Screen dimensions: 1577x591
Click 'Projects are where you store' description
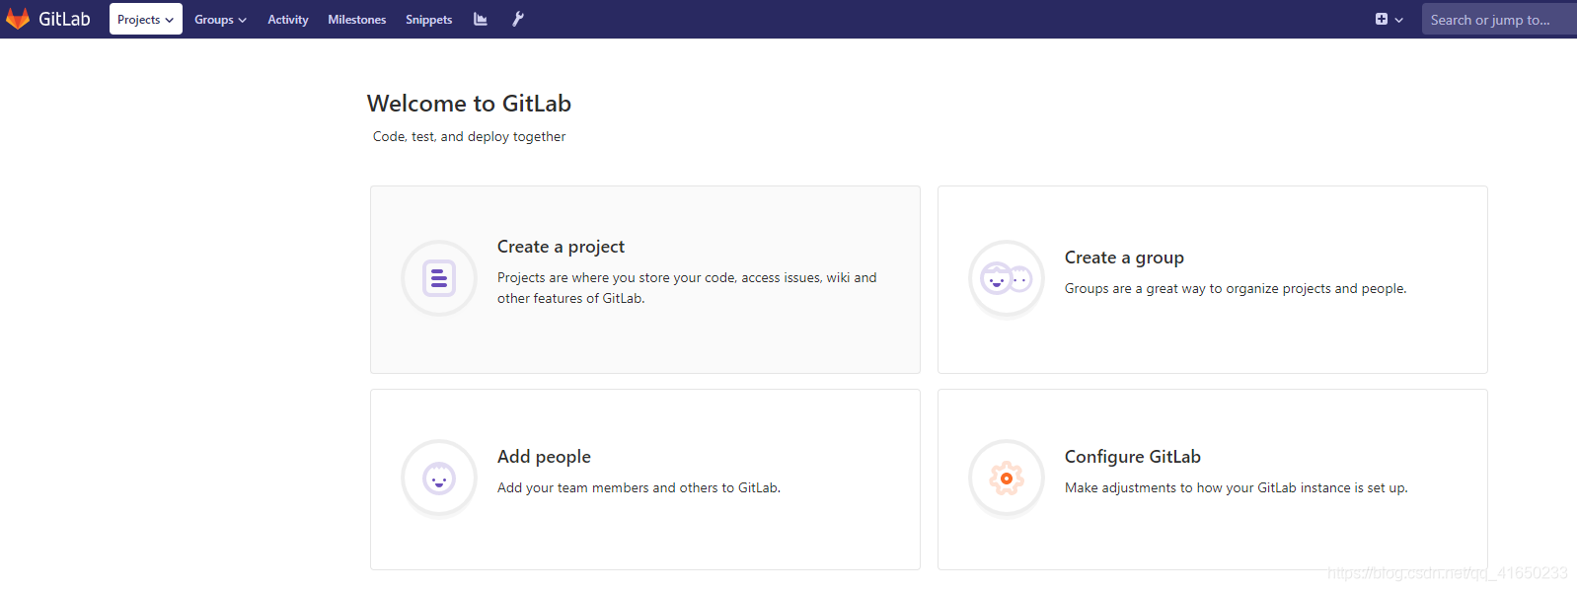pos(687,288)
